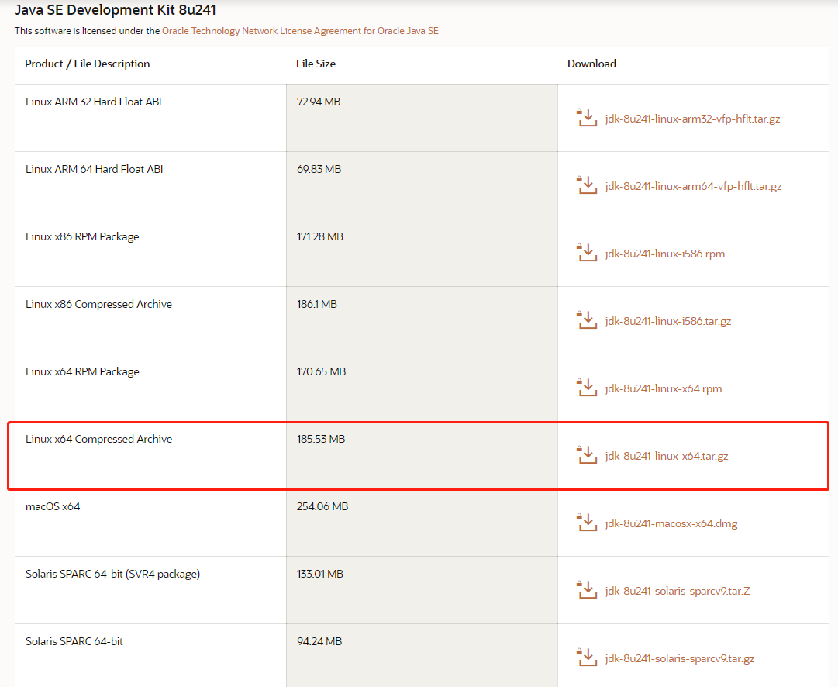The height and width of the screenshot is (687, 838).
Task: Click download icon for jdk-8u241-linux-arm64-vfp-hflt.tar.gz
Action: point(586,185)
